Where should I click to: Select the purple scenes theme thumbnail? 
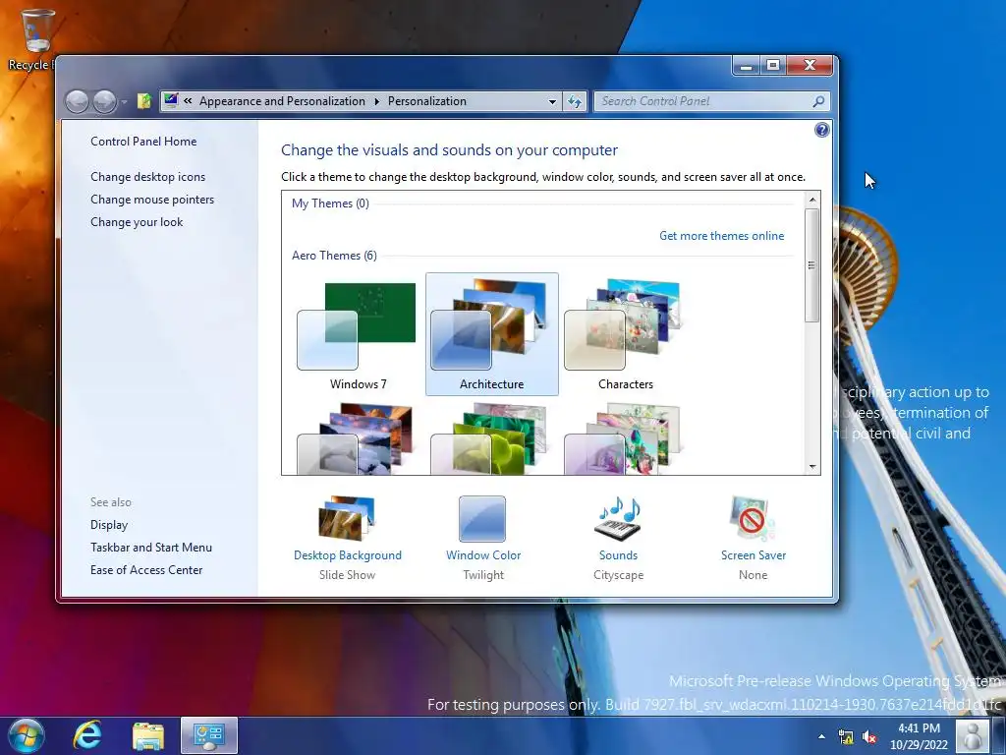click(622, 439)
